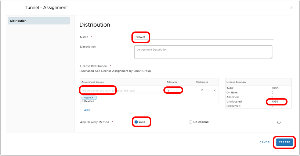300x156 pixels.
Task: Choose the On Demand delivery option
Action: point(191,122)
